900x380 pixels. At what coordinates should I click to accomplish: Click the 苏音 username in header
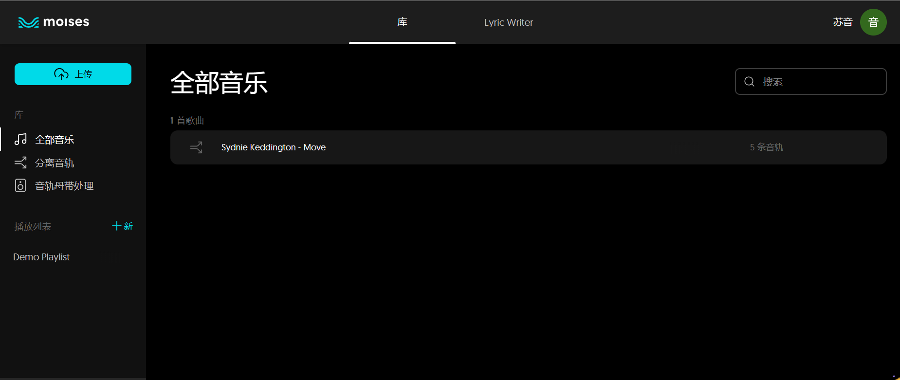pyautogui.click(x=842, y=22)
